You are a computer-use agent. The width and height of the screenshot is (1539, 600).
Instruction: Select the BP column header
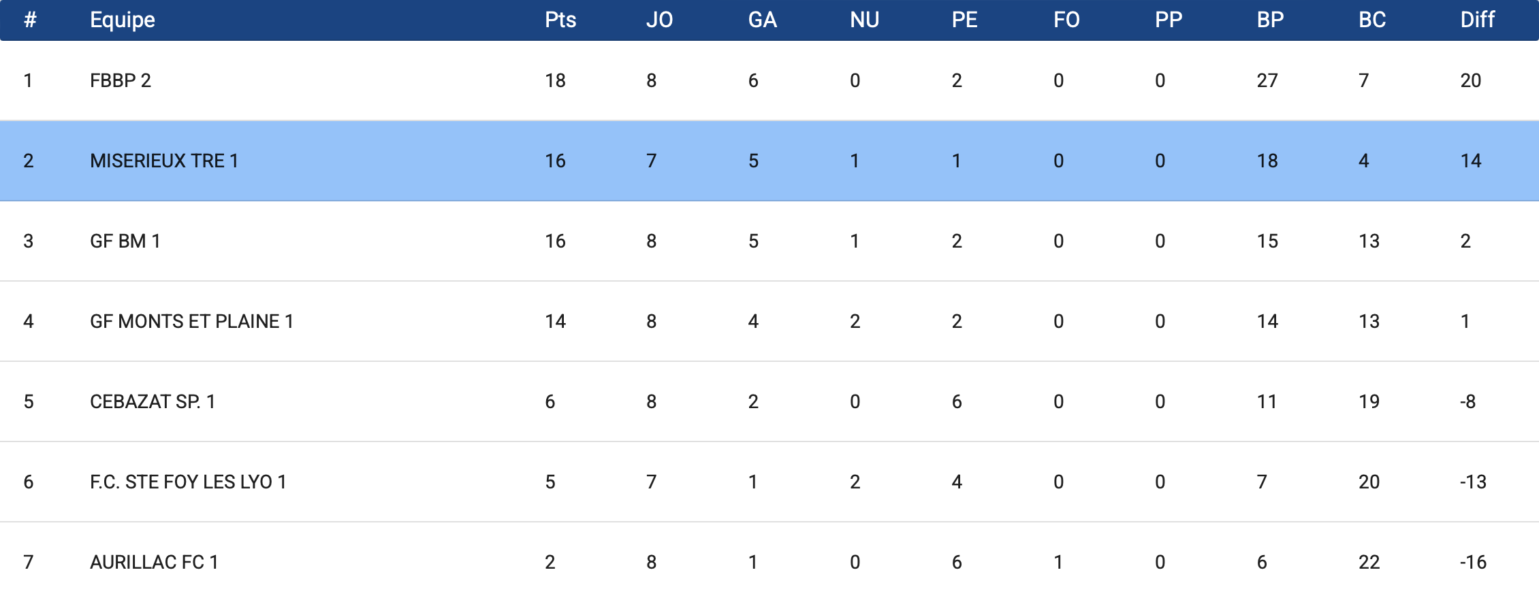click(1270, 20)
